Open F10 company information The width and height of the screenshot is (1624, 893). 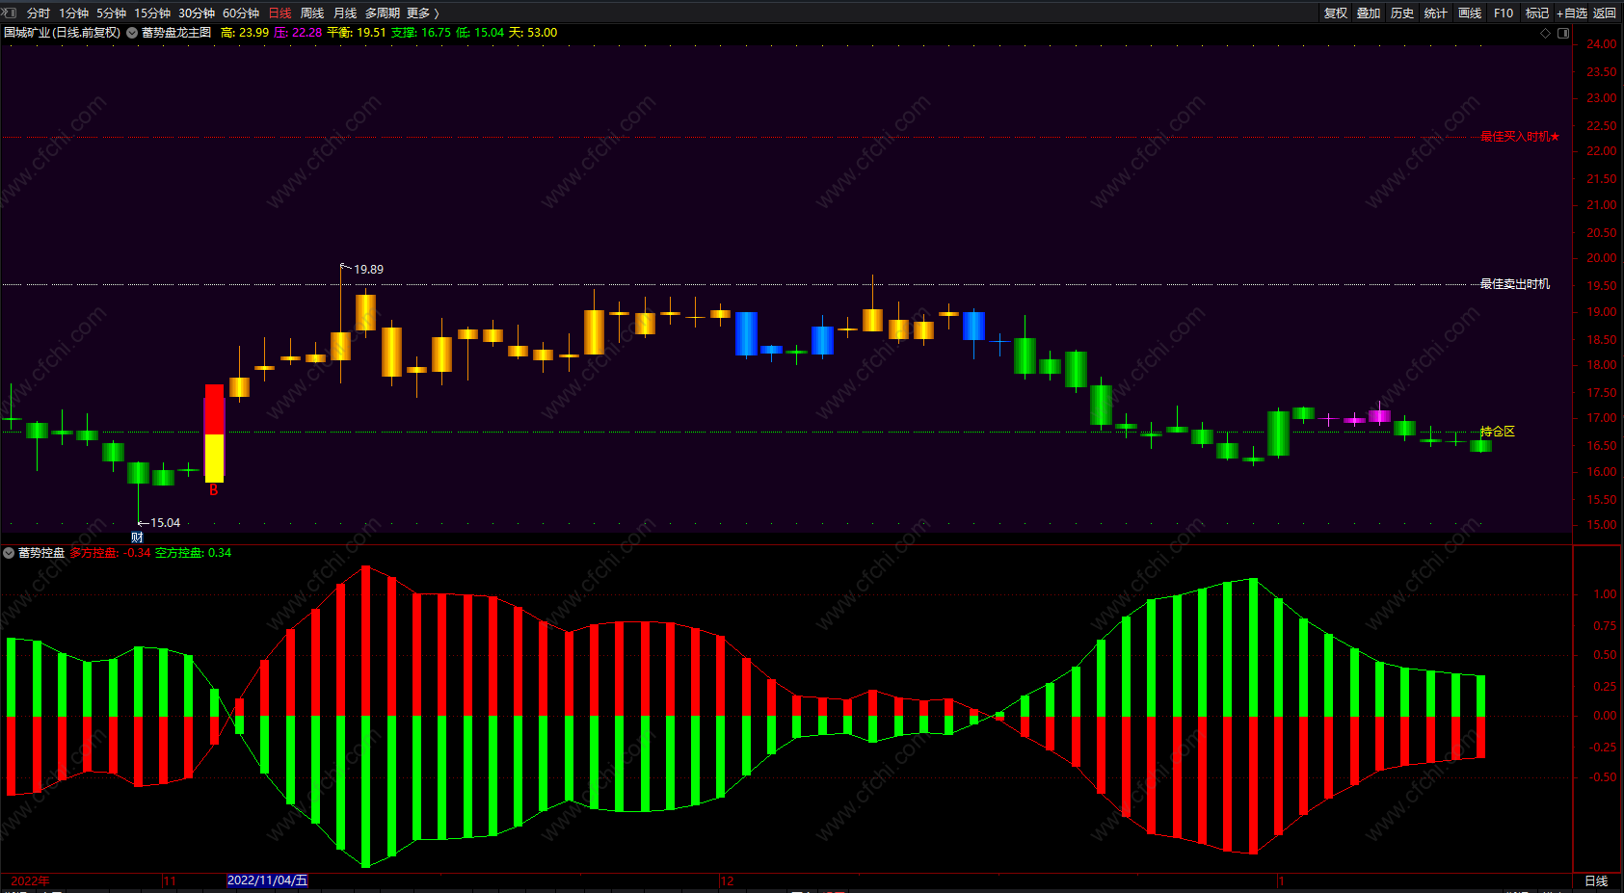coord(1504,13)
